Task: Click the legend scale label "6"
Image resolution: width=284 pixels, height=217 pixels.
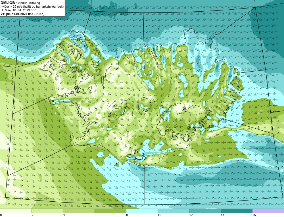Action: click(95, 215)
